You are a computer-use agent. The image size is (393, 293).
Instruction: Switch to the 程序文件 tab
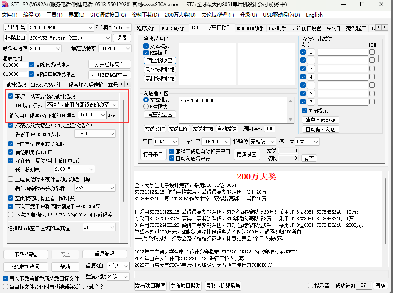pyautogui.click(x=147, y=28)
